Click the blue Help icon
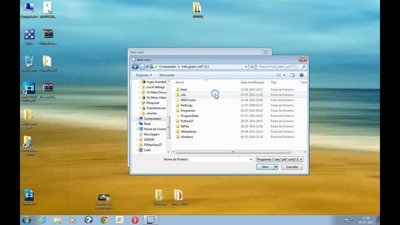The image size is (400, 225). (x=301, y=75)
